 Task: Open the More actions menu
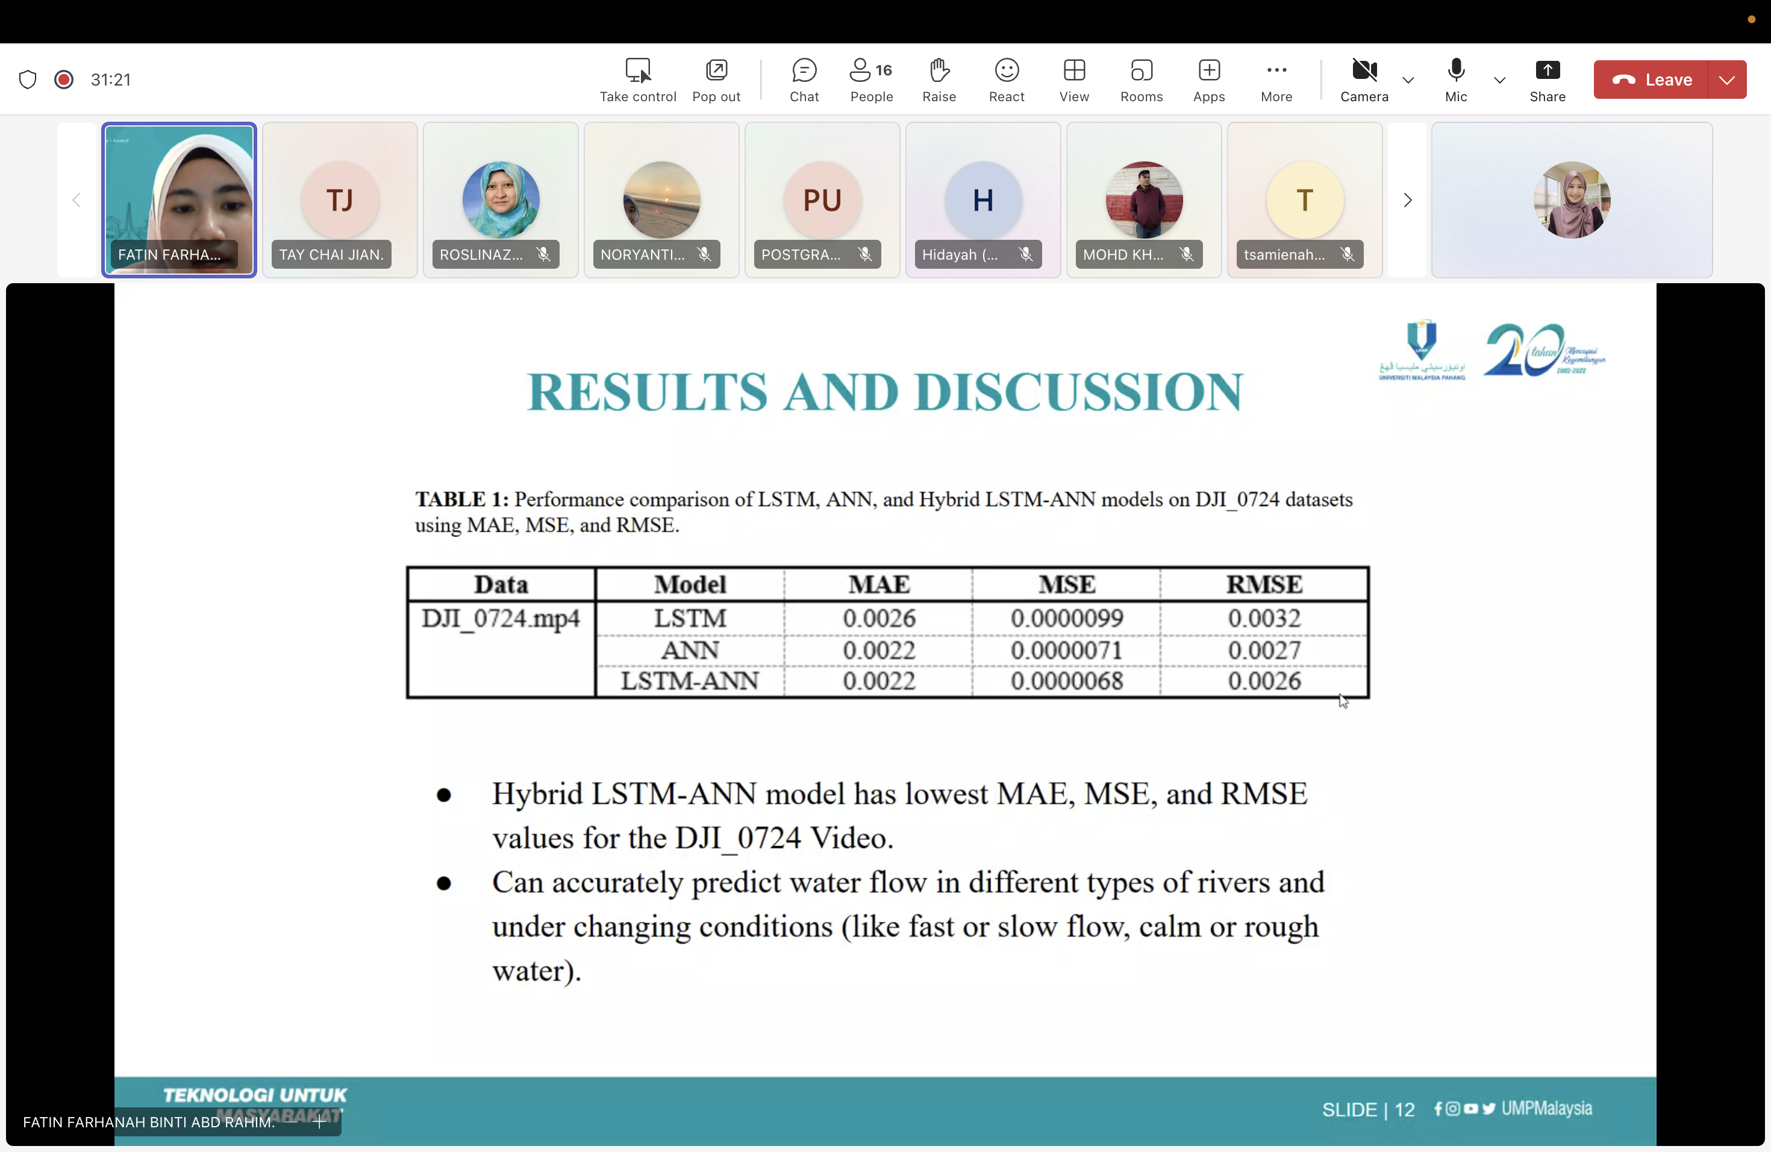(x=1276, y=80)
